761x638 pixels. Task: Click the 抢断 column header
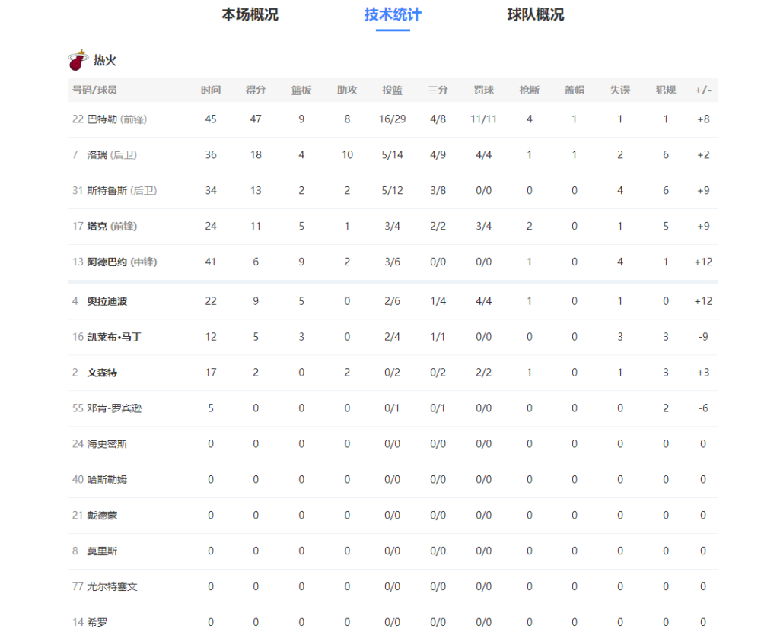[529, 90]
